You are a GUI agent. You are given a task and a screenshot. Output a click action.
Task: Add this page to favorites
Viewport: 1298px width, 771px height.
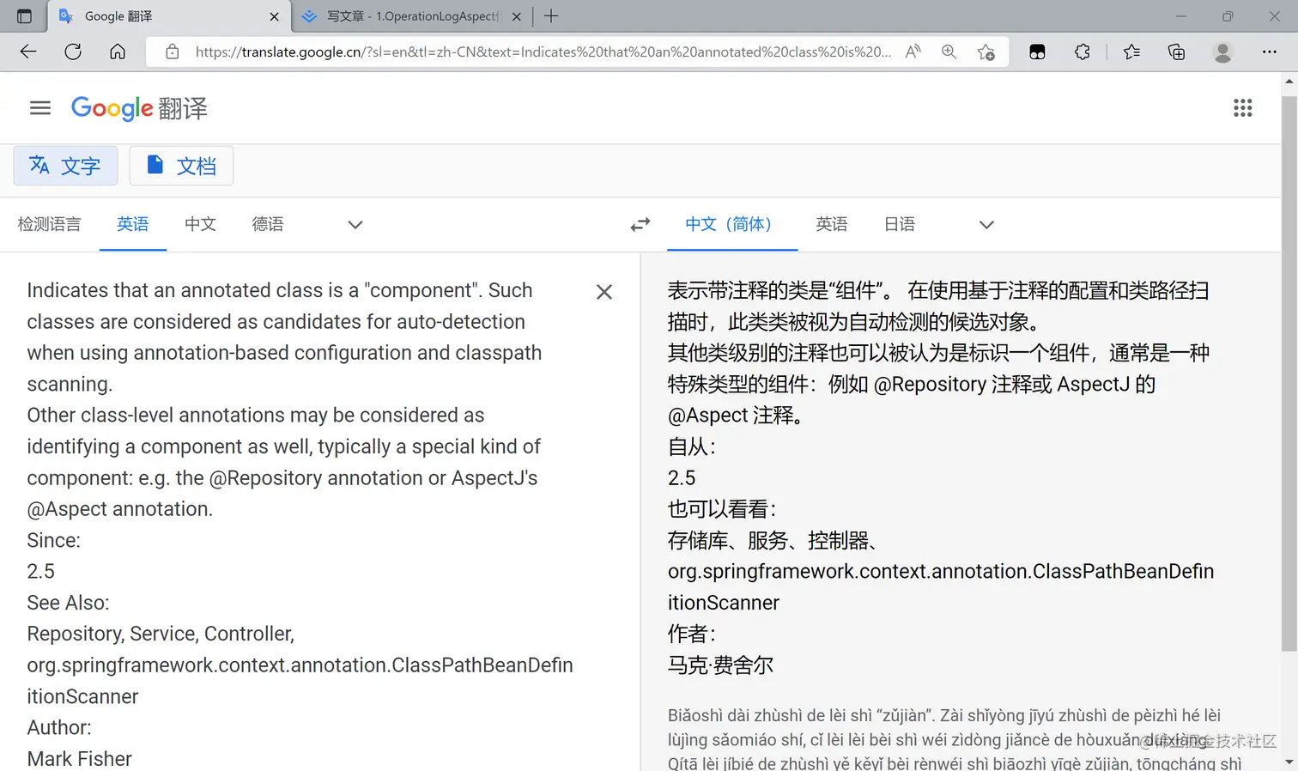[x=986, y=52]
